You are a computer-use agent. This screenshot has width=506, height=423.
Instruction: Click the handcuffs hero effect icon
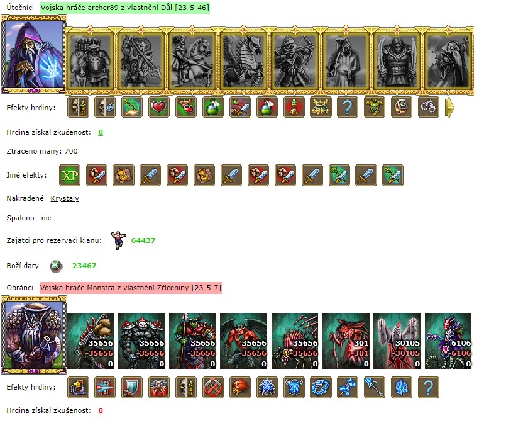[429, 107]
